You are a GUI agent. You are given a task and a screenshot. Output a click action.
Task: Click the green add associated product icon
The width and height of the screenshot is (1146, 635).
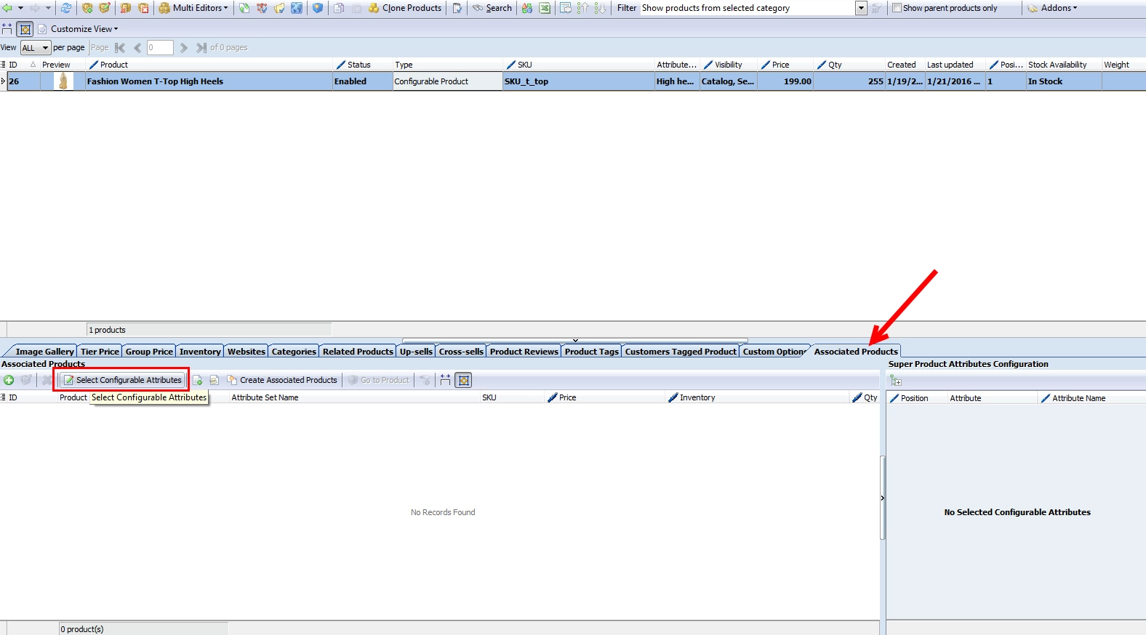9,380
